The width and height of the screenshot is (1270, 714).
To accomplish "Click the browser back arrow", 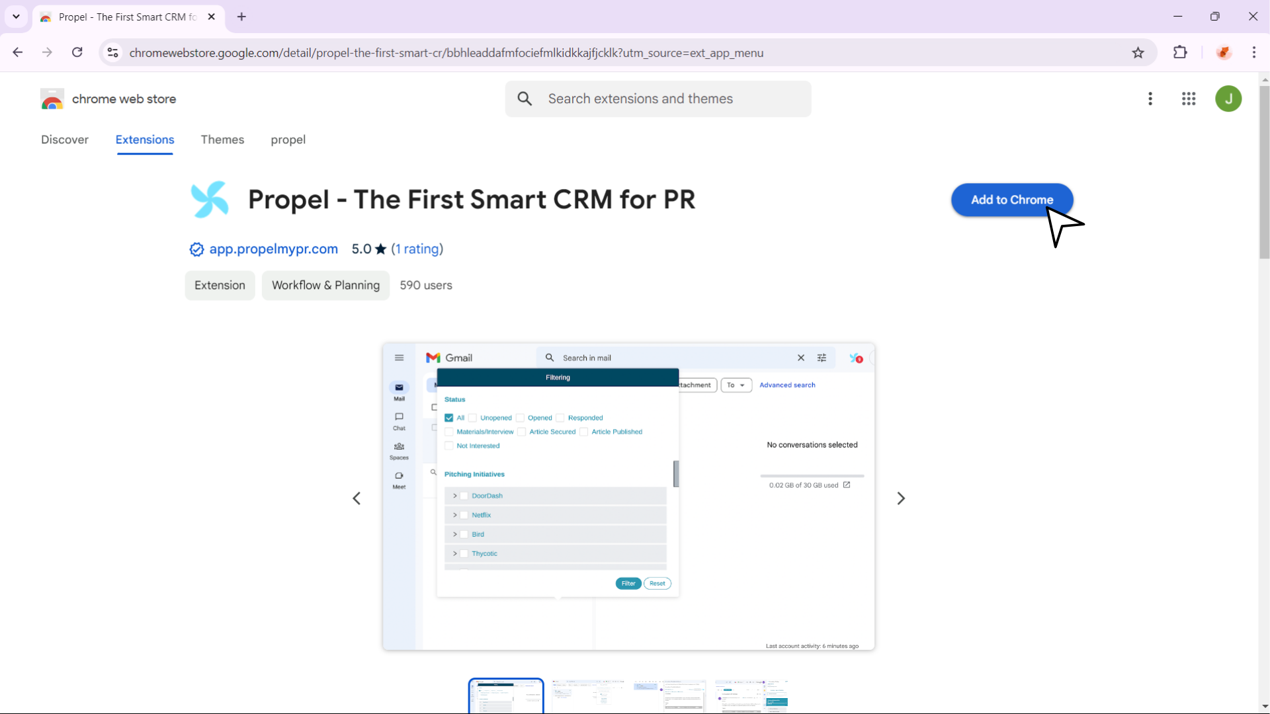I will point(18,52).
